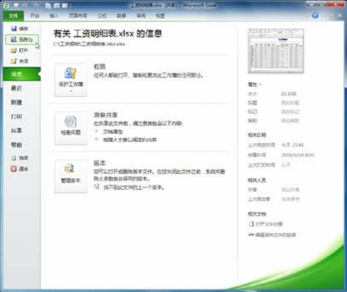The image size is (347, 292).
Task: Click the Save icon in the Quick Access Toolbar
Action: [x=16, y=5]
